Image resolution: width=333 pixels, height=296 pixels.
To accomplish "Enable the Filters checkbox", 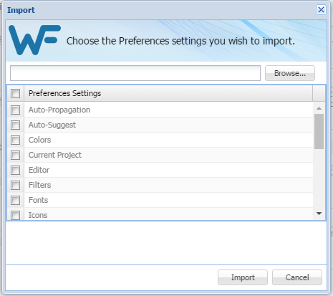I will click(15, 185).
